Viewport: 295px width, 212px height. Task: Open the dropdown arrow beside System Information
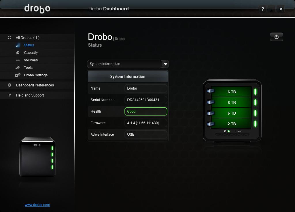point(165,64)
